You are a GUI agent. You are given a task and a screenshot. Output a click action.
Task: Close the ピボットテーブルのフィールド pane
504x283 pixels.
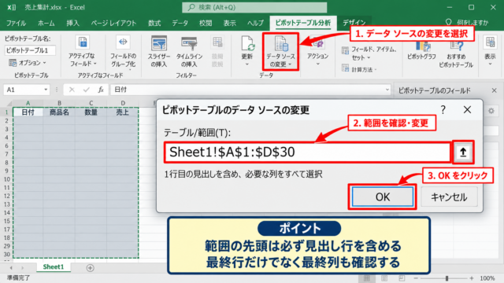pyautogui.click(x=494, y=91)
